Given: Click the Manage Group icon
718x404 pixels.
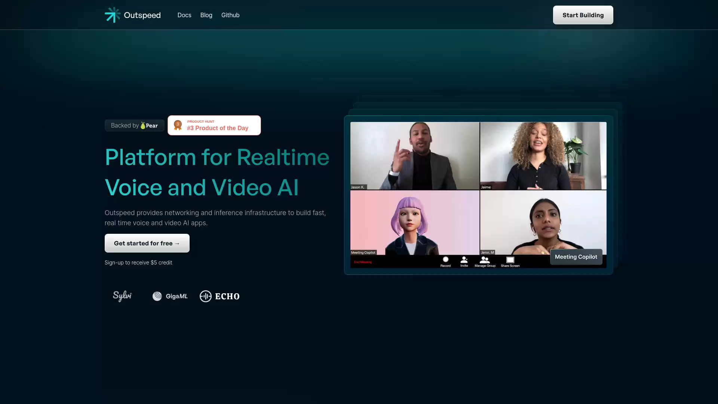Looking at the screenshot, I should [485, 260].
